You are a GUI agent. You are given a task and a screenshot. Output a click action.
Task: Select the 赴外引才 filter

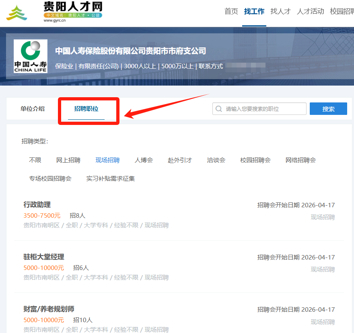(180, 160)
